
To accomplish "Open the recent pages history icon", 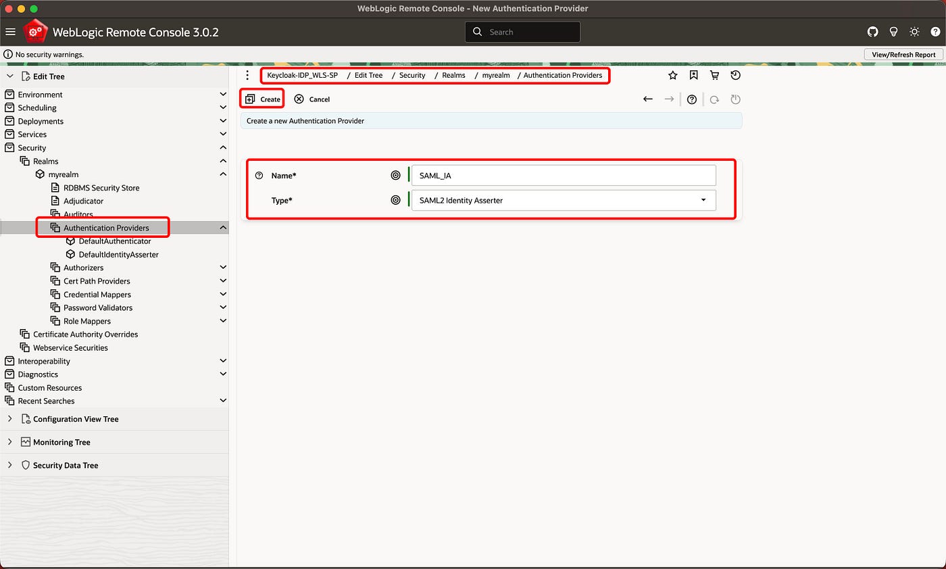I will (735, 76).
